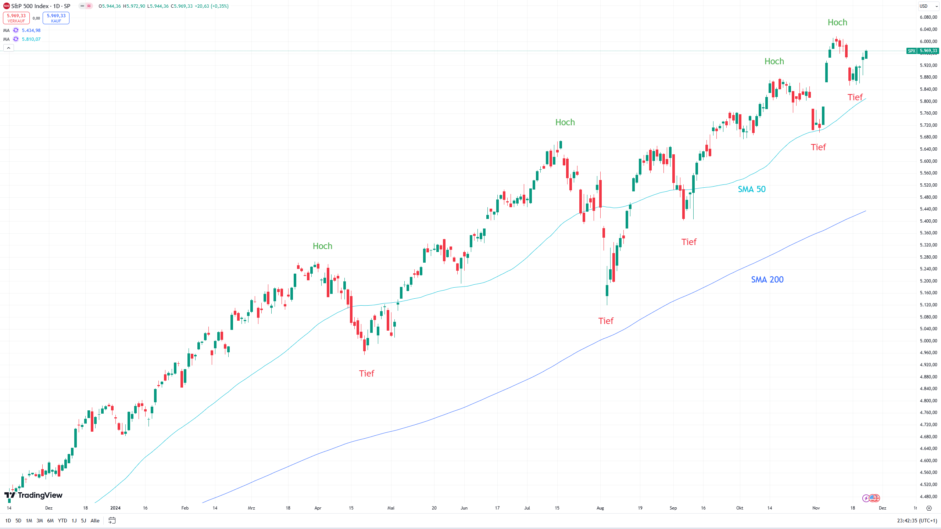This screenshot has height=529, width=941.
Task: Click the 2024 time axis label
Action: [x=115, y=508]
